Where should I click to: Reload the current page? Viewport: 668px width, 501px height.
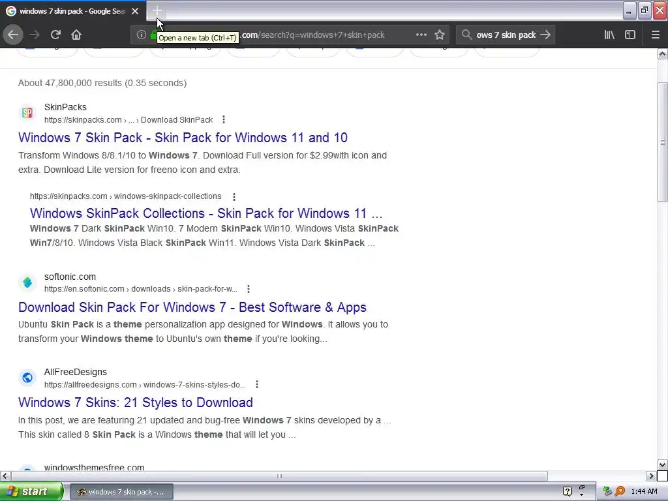pyautogui.click(x=55, y=35)
